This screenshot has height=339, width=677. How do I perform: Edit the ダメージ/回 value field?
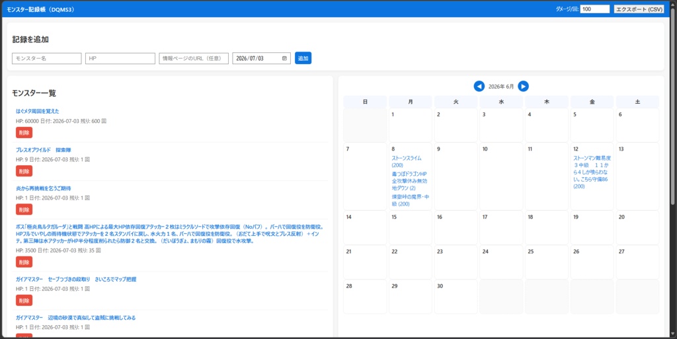[x=595, y=9]
